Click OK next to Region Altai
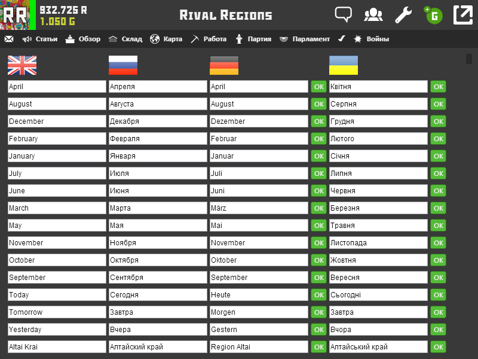This screenshot has height=359, width=478. 319,347
